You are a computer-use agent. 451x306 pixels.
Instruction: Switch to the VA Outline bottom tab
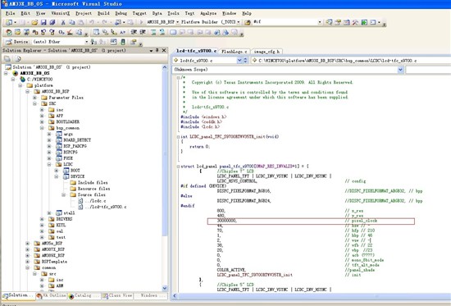point(51,295)
